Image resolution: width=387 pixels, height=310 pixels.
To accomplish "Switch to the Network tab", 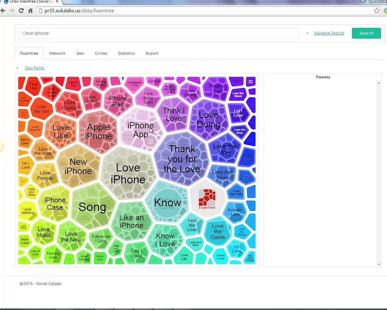I will (x=57, y=53).
